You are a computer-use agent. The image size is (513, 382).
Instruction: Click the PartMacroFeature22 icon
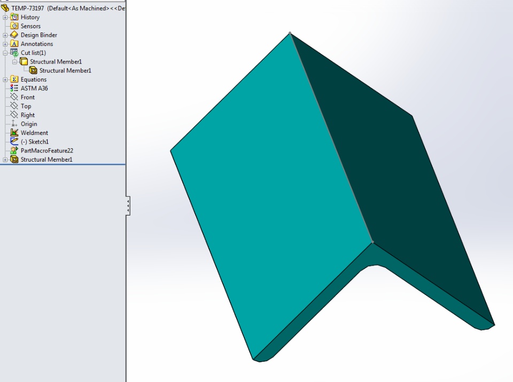[14, 150]
